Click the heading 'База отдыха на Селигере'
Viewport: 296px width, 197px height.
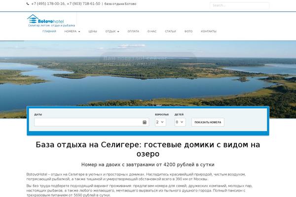(148, 149)
